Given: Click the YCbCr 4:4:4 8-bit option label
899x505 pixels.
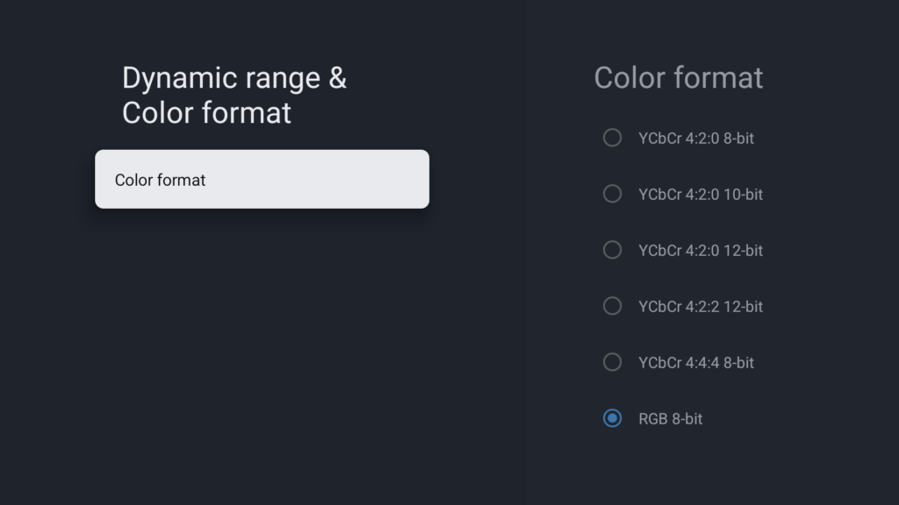Looking at the screenshot, I should pos(693,362).
